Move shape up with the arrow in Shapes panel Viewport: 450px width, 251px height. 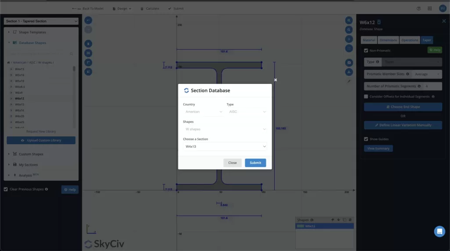tap(333, 220)
